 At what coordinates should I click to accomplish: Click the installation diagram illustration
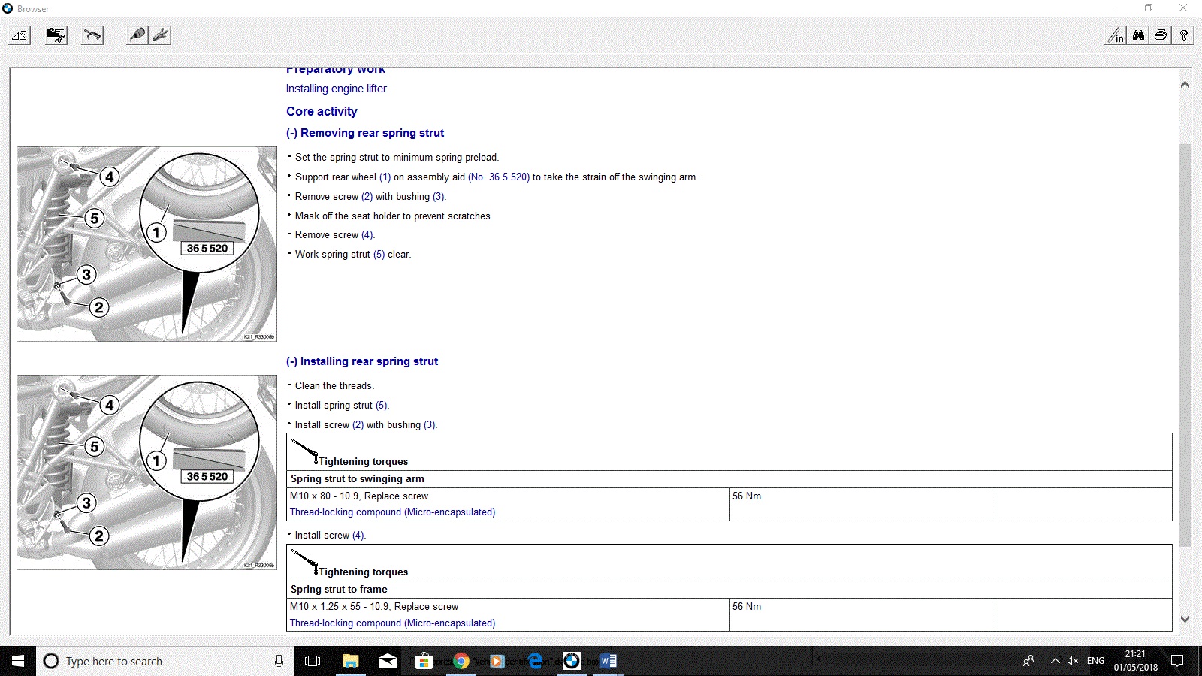click(x=146, y=472)
